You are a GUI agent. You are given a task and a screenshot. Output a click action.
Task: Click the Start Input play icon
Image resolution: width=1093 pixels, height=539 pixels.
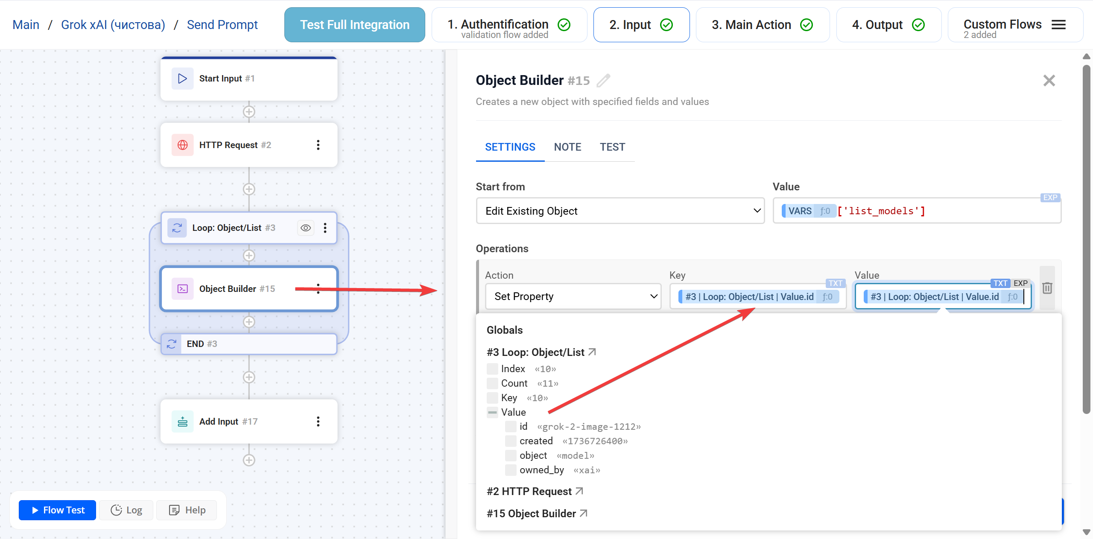coord(182,78)
